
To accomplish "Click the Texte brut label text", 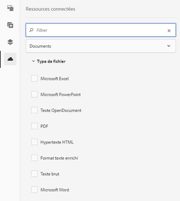I will [x=50, y=174].
